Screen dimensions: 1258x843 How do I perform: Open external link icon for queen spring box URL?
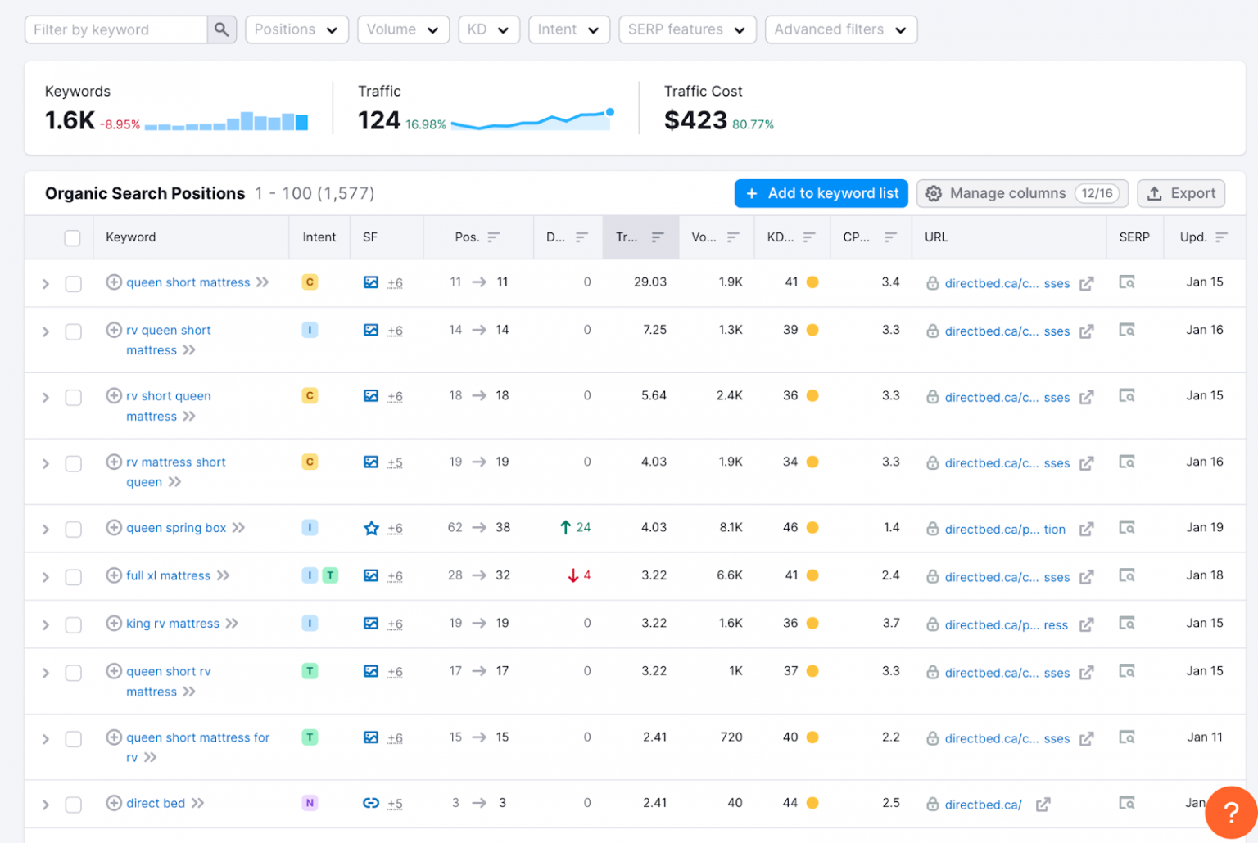(x=1086, y=529)
